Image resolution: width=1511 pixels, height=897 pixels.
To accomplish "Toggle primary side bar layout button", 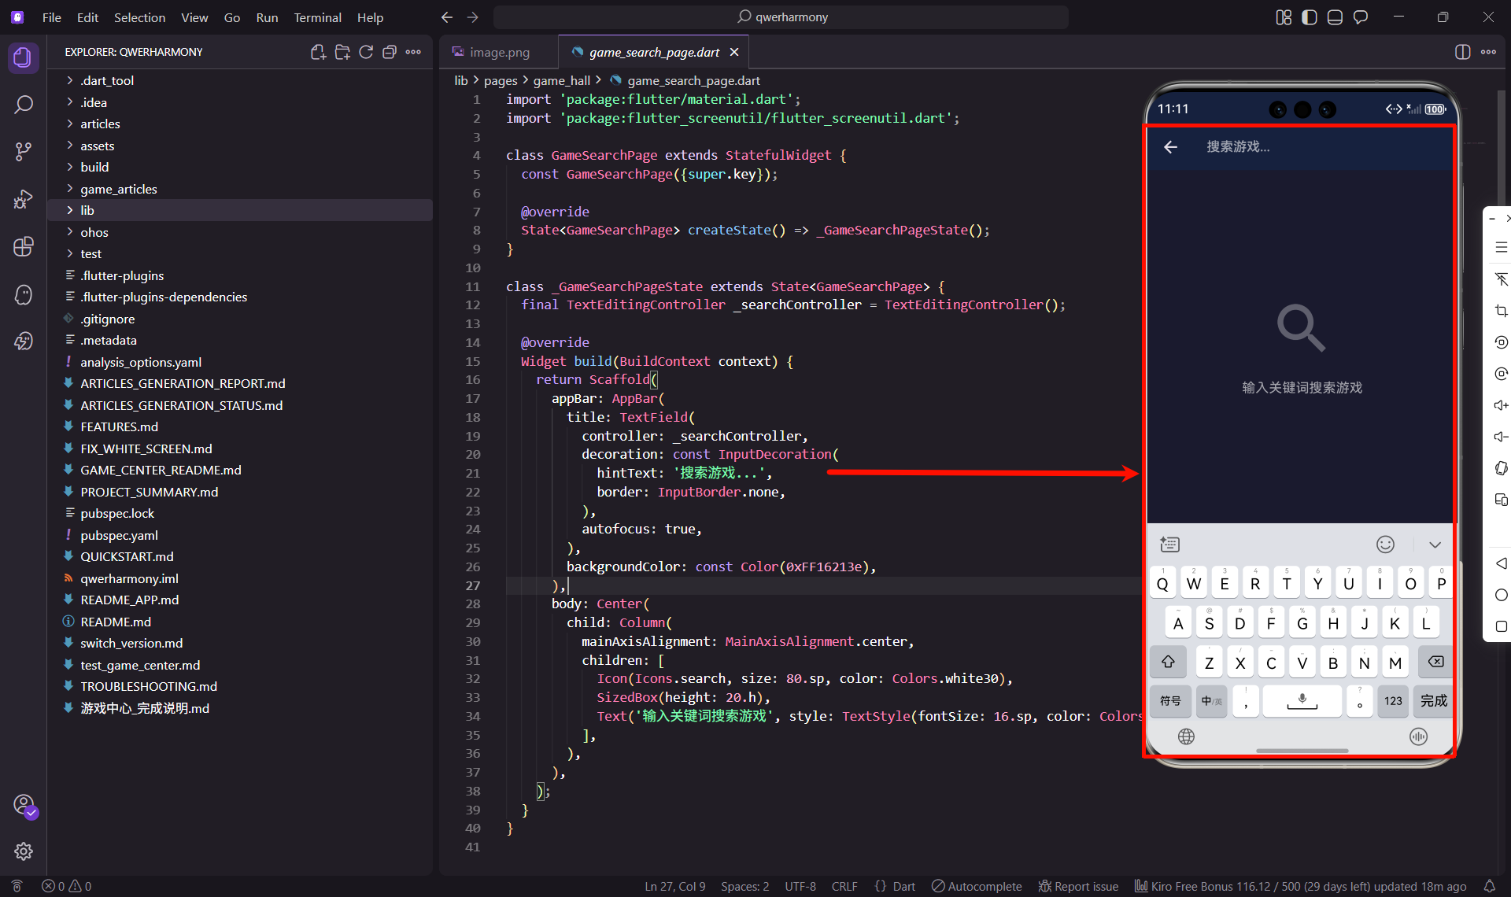I will coord(1309,17).
